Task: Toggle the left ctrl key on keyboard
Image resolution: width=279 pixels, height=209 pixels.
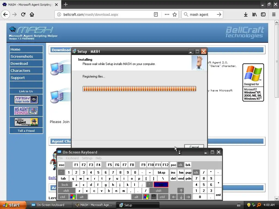Action: (x=63, y=197)
